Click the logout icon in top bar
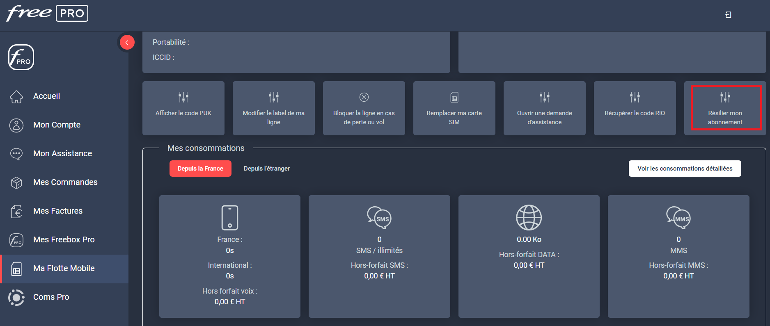The width and height of the screenshot is (770, 326). [x=728, y=15]
